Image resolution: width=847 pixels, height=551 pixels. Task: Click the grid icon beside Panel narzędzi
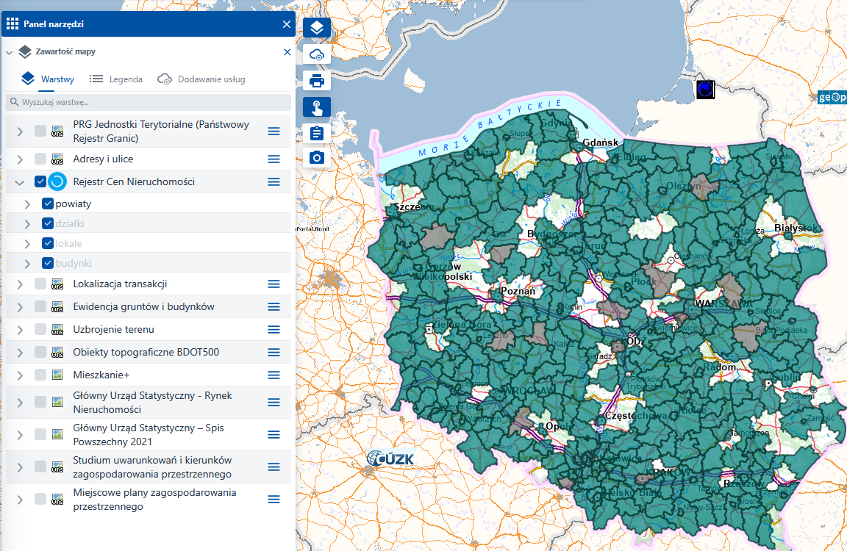[12, 24]
